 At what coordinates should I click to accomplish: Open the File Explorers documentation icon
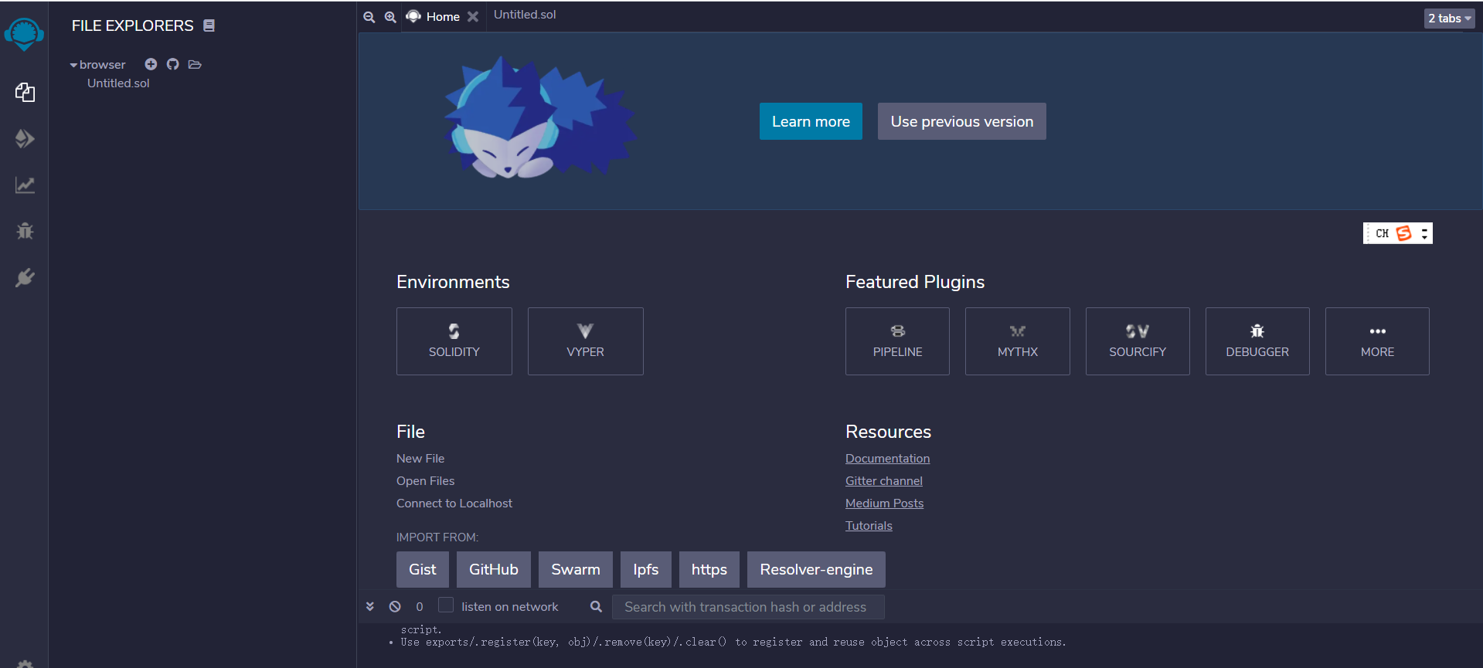(x=209, y=25)
